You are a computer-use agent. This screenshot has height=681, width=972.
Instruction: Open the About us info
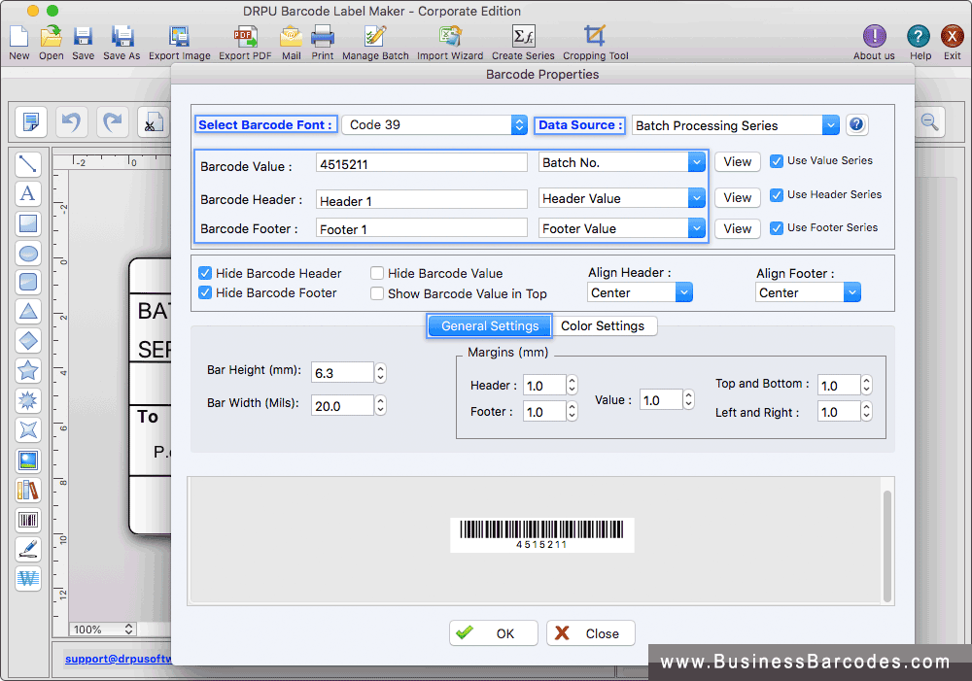click(874, 37)
